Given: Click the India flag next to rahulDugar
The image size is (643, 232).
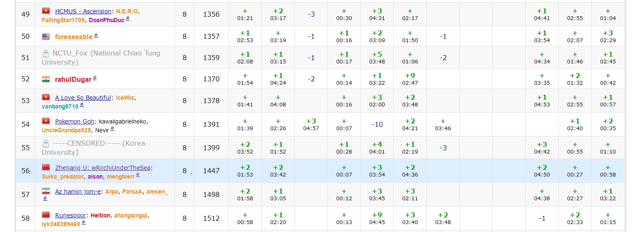Looking at the screenshot, I should (x=46, y=79).
